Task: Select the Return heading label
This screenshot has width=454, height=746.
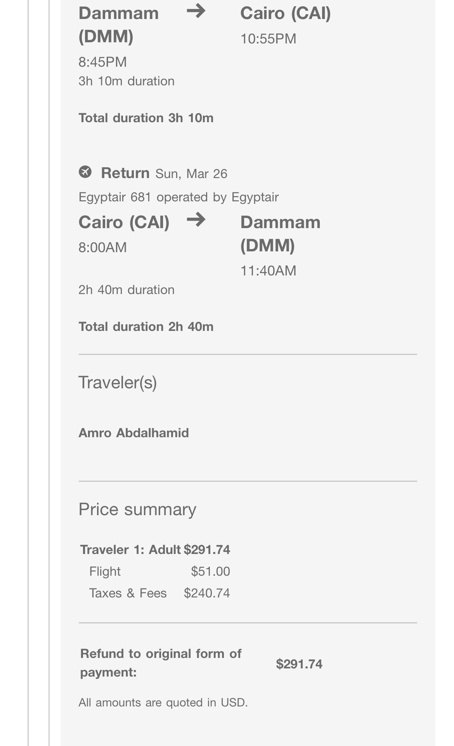Action: [x=125, y=173]
